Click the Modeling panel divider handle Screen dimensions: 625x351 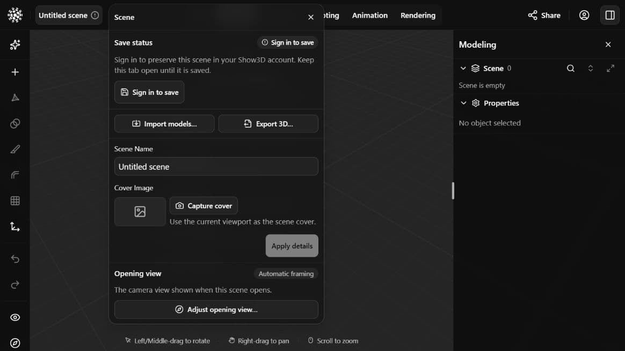click(x=453, y=191)
